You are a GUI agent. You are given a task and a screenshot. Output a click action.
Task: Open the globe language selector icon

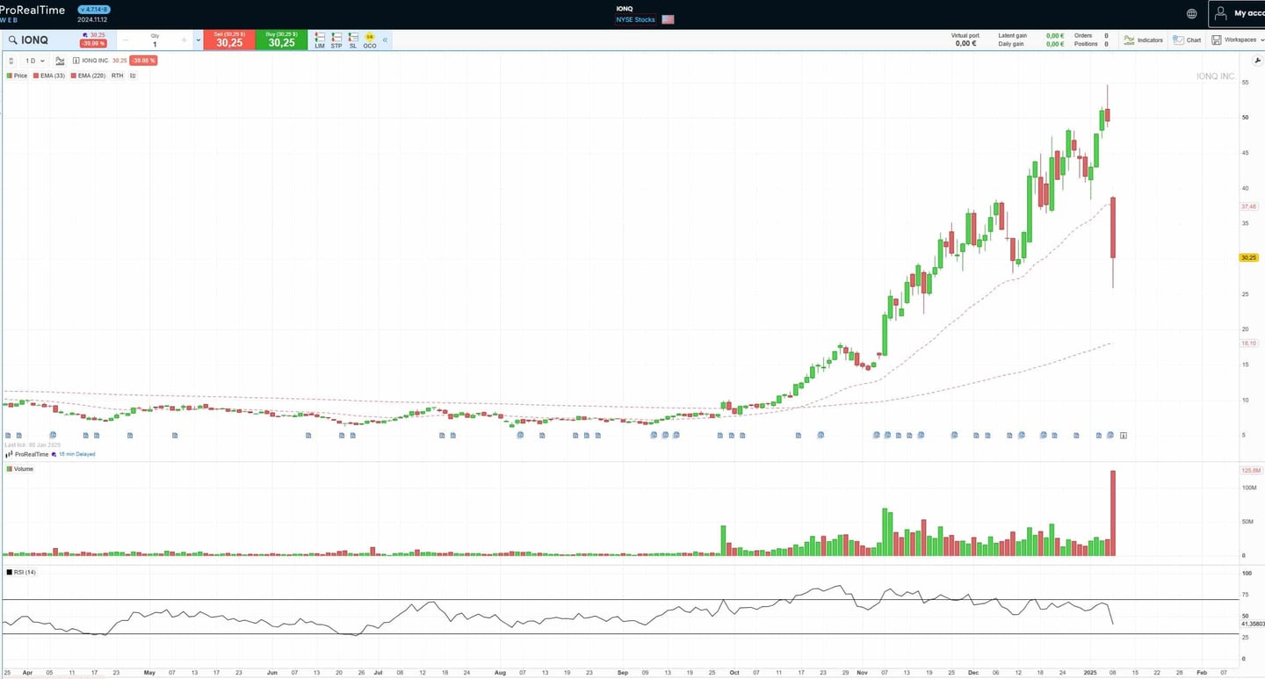click(1191, 13)
